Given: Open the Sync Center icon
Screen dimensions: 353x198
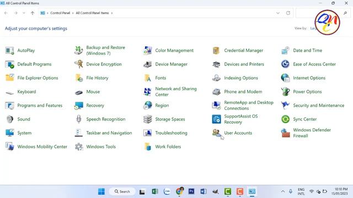Looking at the screenshot, I should pos(285,119).
